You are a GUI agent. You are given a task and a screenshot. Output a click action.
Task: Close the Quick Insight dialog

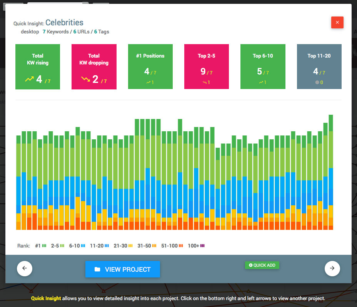tap(337, 22)
